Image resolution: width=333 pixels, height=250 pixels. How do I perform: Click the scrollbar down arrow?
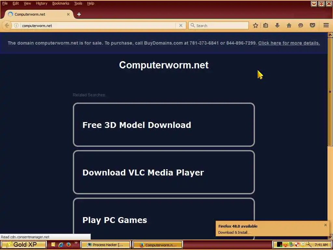pyautogui.click(x=330, y=237)
